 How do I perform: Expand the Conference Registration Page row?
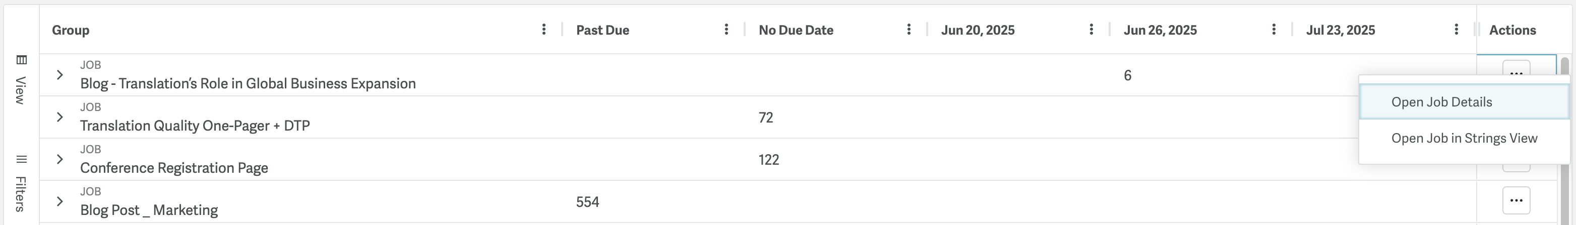[x=59, y=159]
